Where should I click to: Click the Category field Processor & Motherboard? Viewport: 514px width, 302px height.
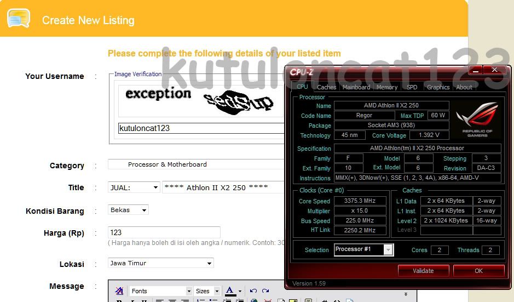point(196,164)
